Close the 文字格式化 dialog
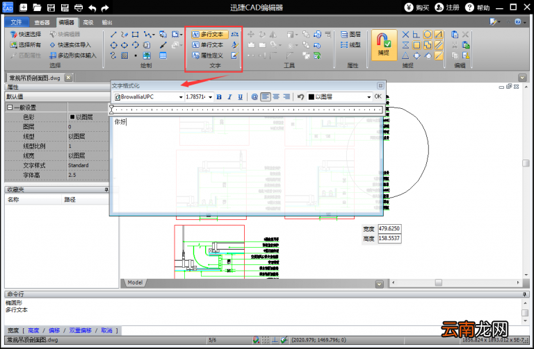 tap(380, 85)
